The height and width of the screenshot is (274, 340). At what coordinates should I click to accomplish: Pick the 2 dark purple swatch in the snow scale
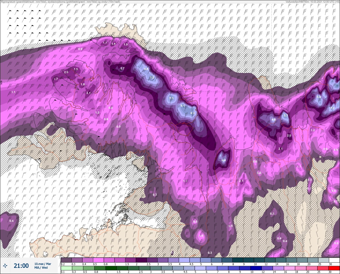(x=141, y=260)
